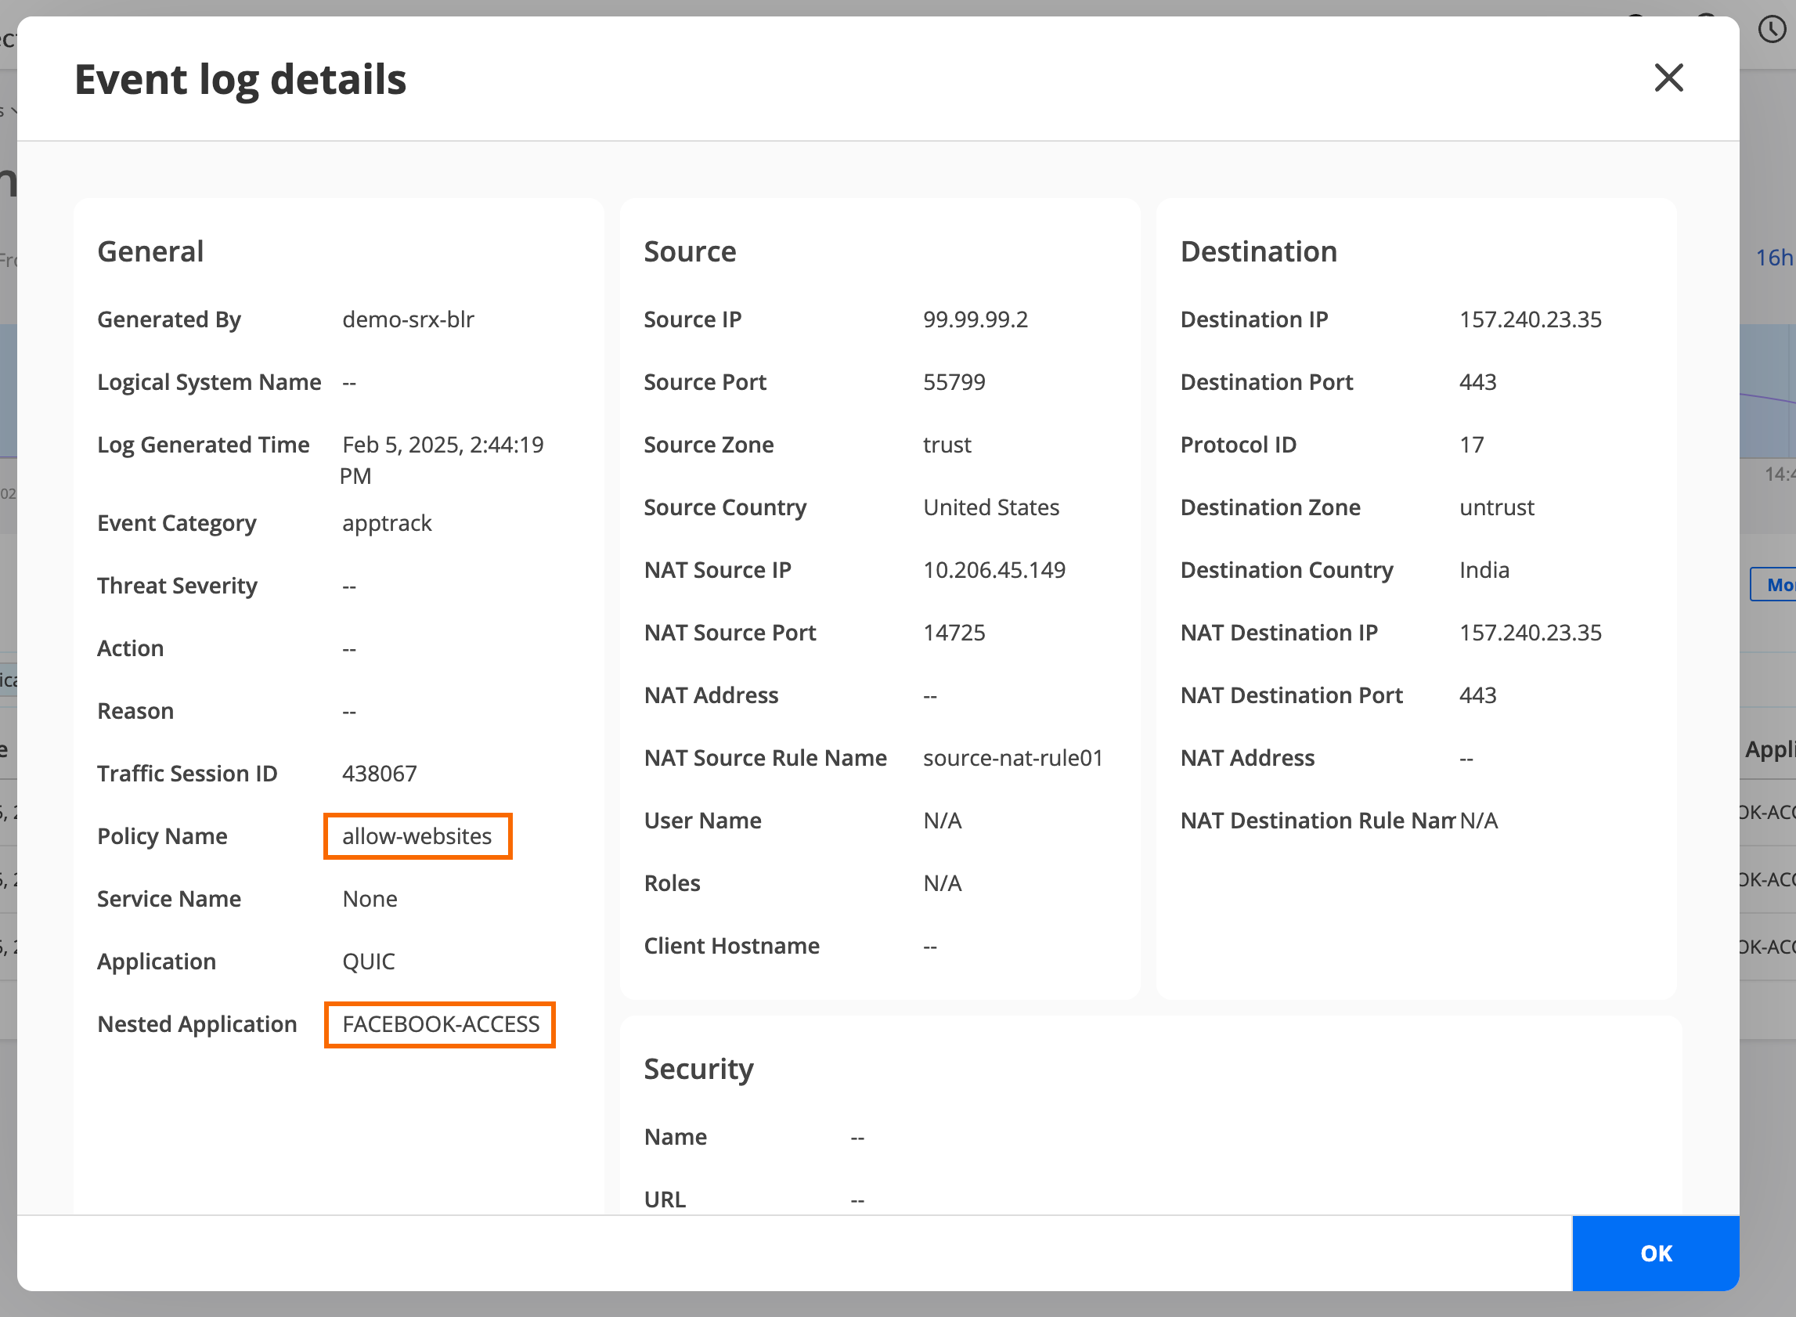
Task: Click the FACEBOOK-ACCESS nested application value
Action: coord(440,1024)
